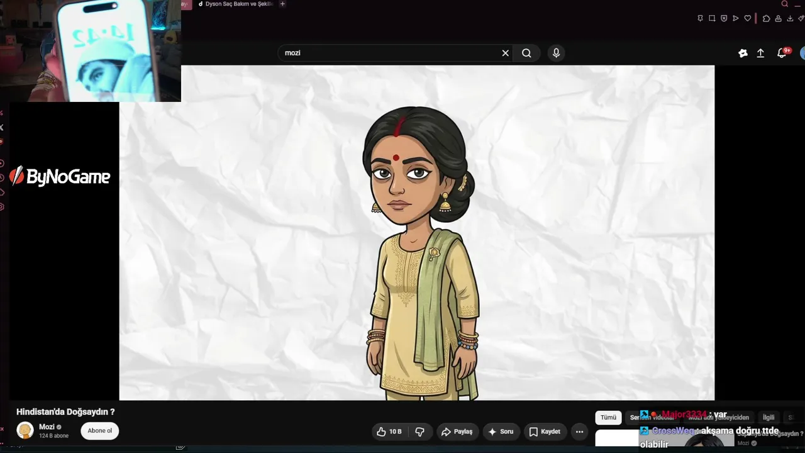Open the Mozi channel avatar

point(25,430)
